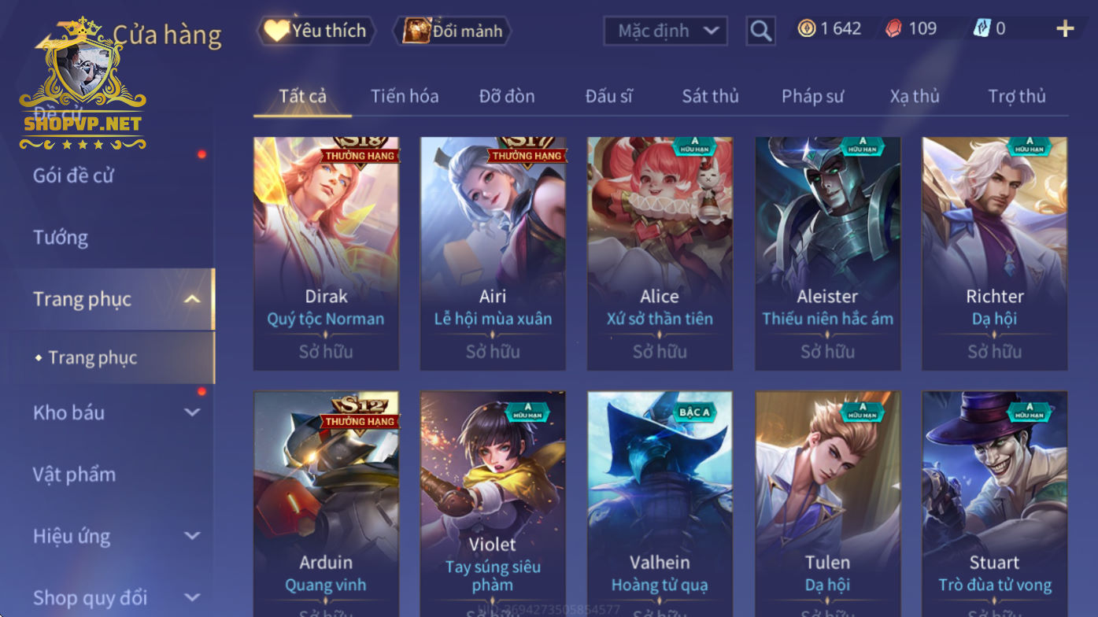Screen dimensions: 1098x617
Task: Open the Mặc định sort dropdown
Action: (x=665, y=31)
